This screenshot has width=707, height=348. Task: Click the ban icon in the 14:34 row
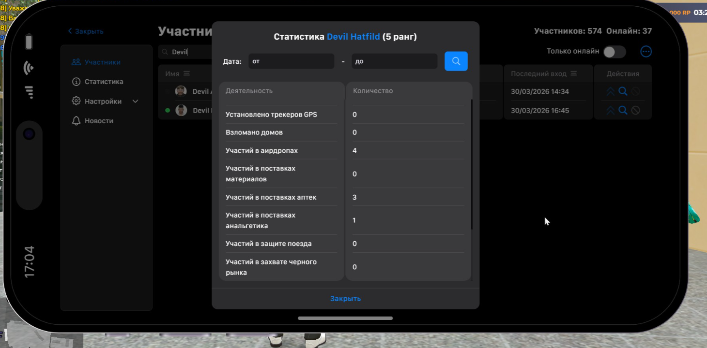coord(635,91)
